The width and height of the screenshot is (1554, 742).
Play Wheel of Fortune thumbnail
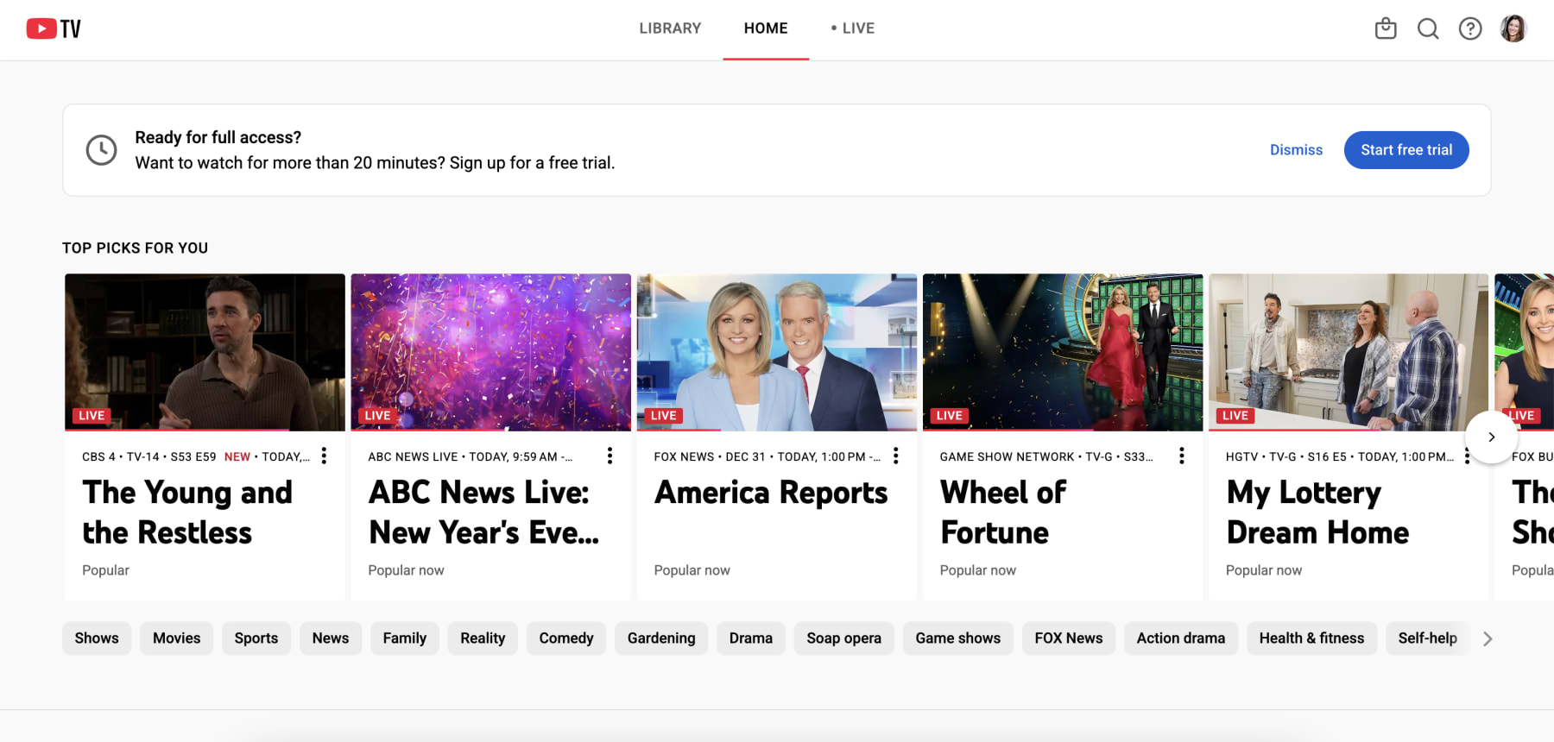coord(1062,352)
